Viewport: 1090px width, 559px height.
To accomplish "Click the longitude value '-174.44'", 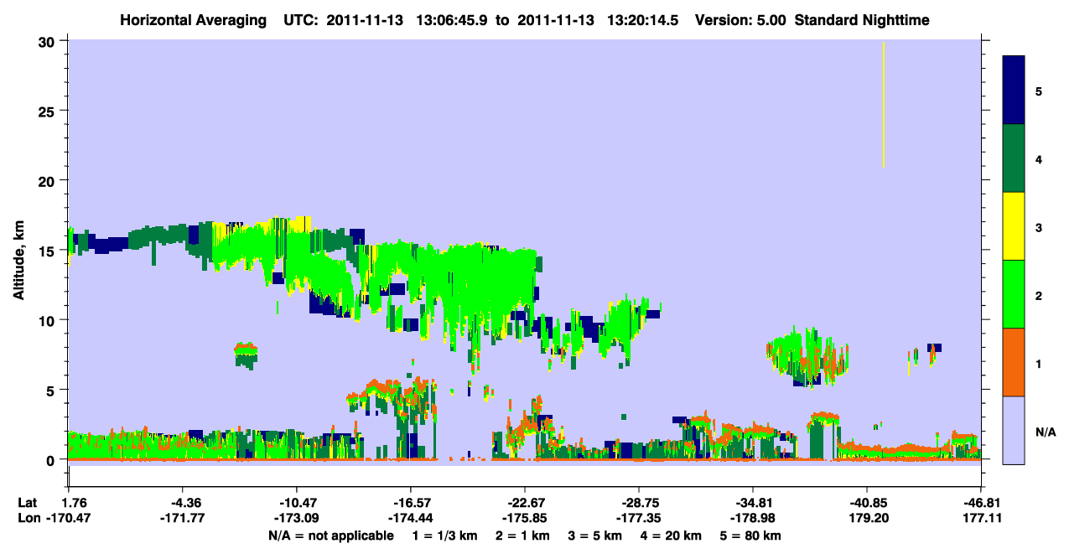I will (410, 519).
